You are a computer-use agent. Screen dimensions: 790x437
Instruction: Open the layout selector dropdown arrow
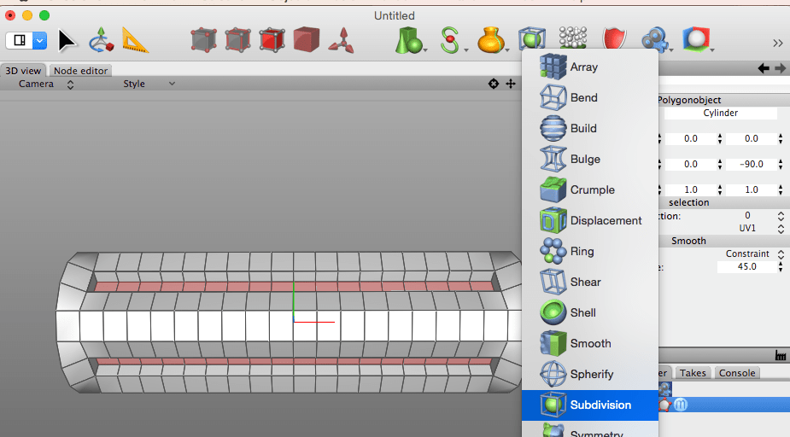point(40,40)
